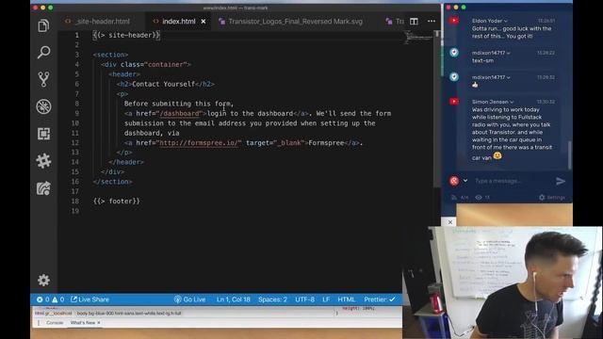Viewport: 603px width, 339px height.
Task: Close the What's New DevTools tab
Action: 98,323
